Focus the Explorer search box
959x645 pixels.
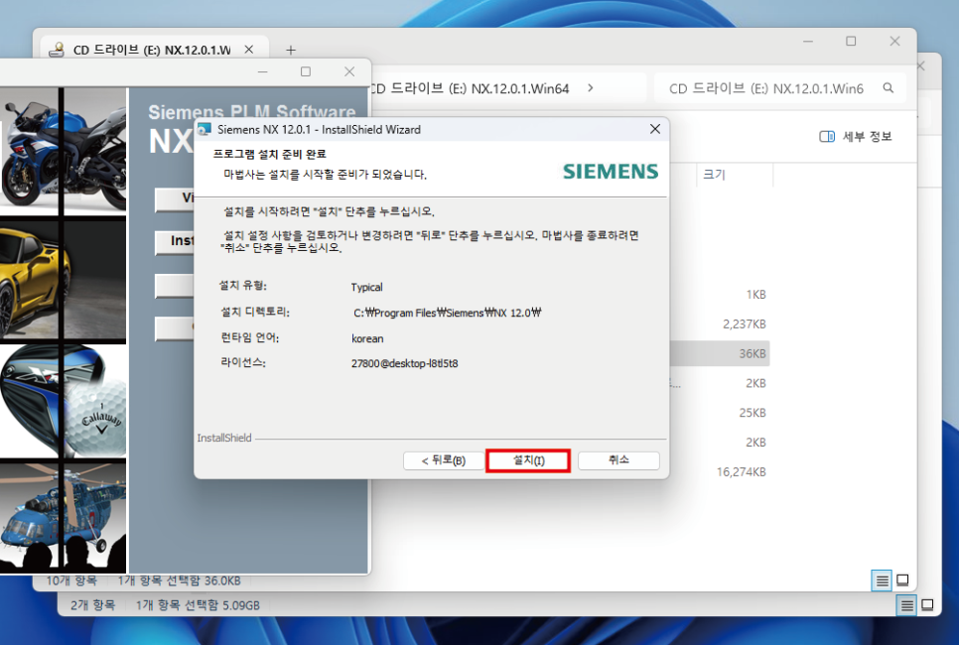(x=779, y=88)
